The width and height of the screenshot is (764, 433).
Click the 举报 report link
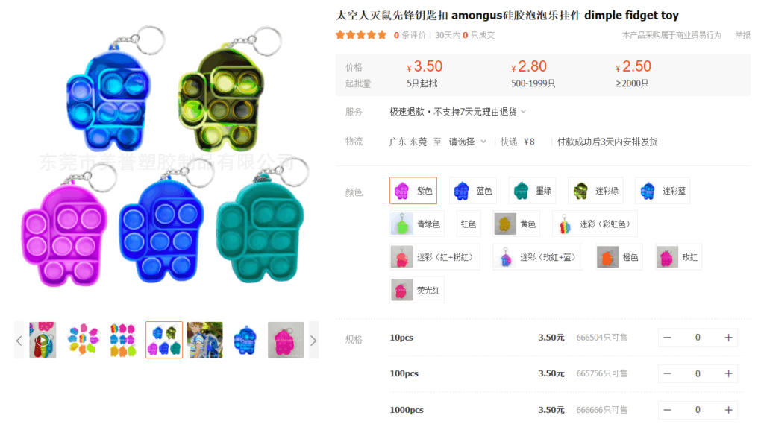pos(742,35)
